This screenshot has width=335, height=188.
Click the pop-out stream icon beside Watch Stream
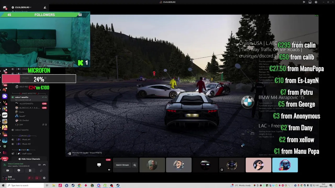(x=135, y=165)
